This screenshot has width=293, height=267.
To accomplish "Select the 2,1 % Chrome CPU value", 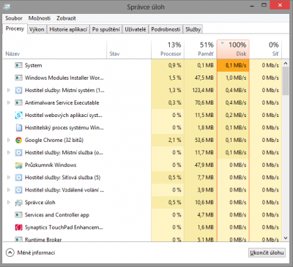I will pyautogui.click(x=174, y=140).
